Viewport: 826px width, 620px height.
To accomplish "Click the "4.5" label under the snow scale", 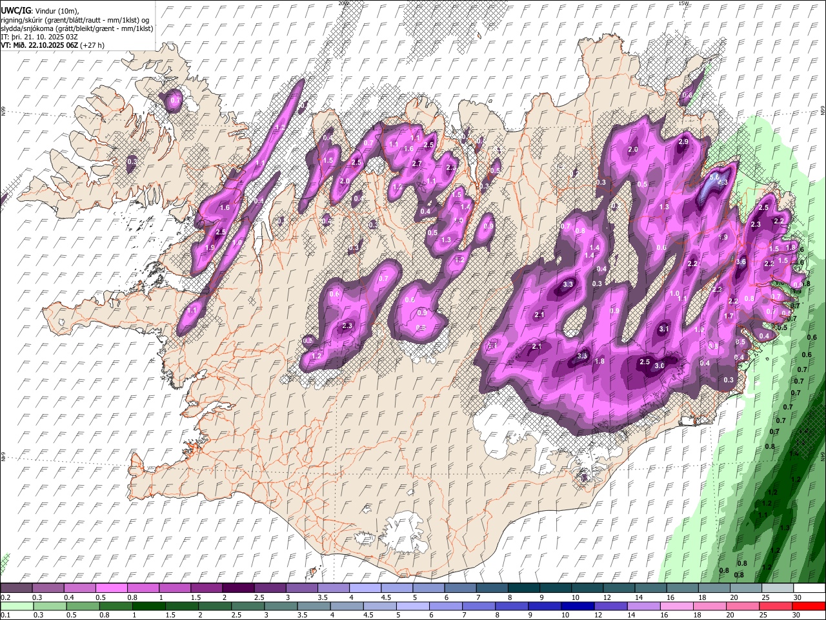I will (386, 597).
